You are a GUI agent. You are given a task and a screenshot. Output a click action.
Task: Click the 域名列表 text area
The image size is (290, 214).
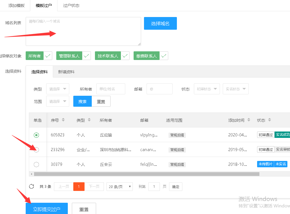[x=83, y=31]
